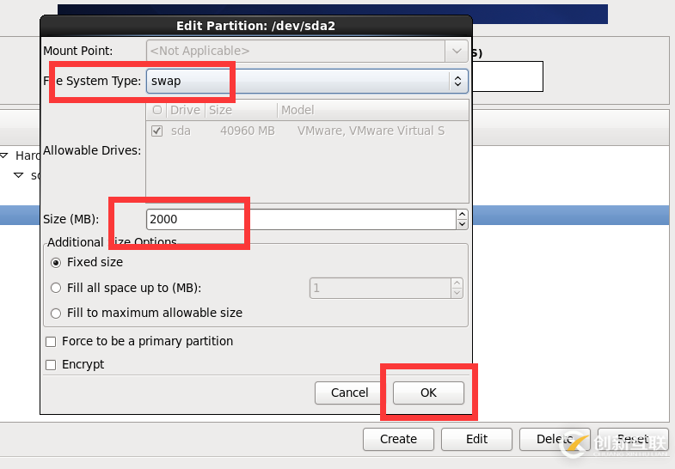The image size is (675, 469).
Task: Click the Edit button in background window
Action: [x=476, y=439]
